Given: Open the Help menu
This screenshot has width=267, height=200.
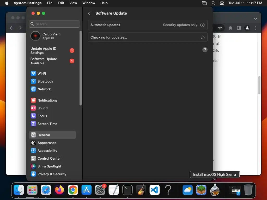Looking at the screenshot, I should coord(104,3).
